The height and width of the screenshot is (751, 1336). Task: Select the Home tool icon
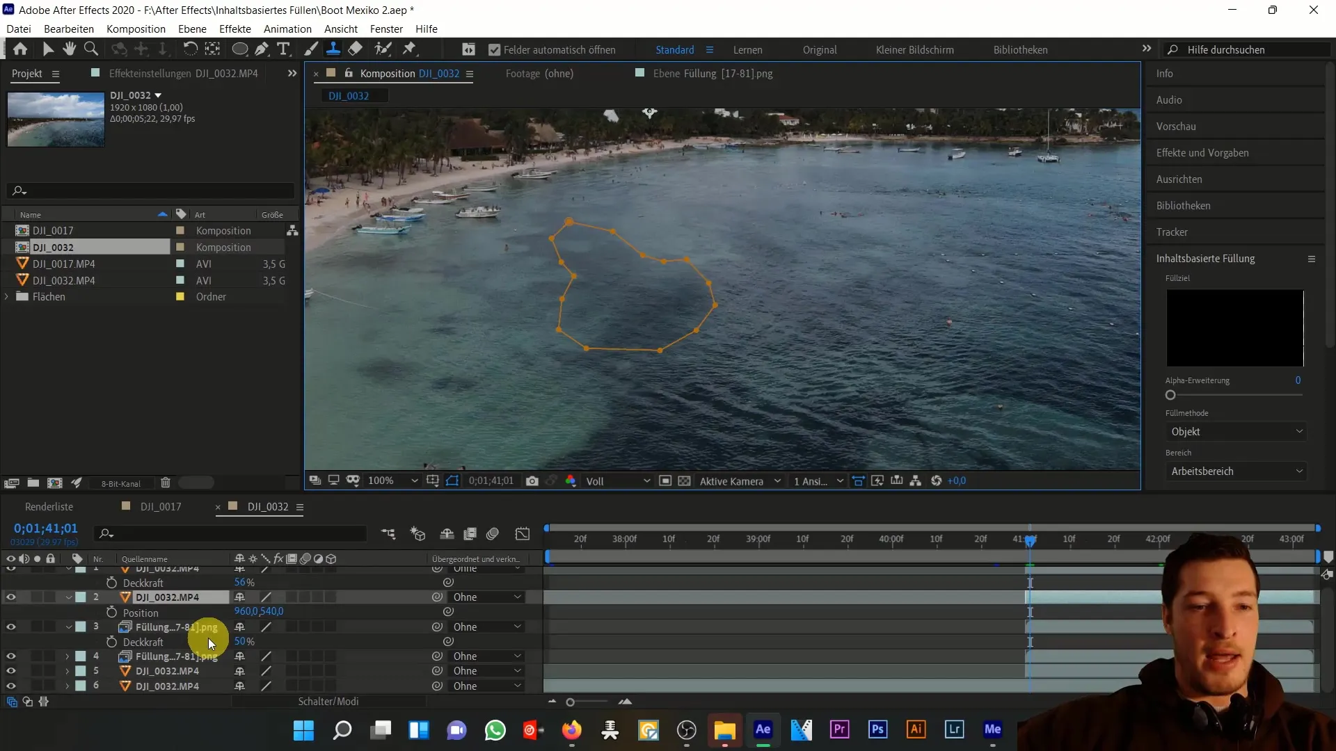(20, 49)
